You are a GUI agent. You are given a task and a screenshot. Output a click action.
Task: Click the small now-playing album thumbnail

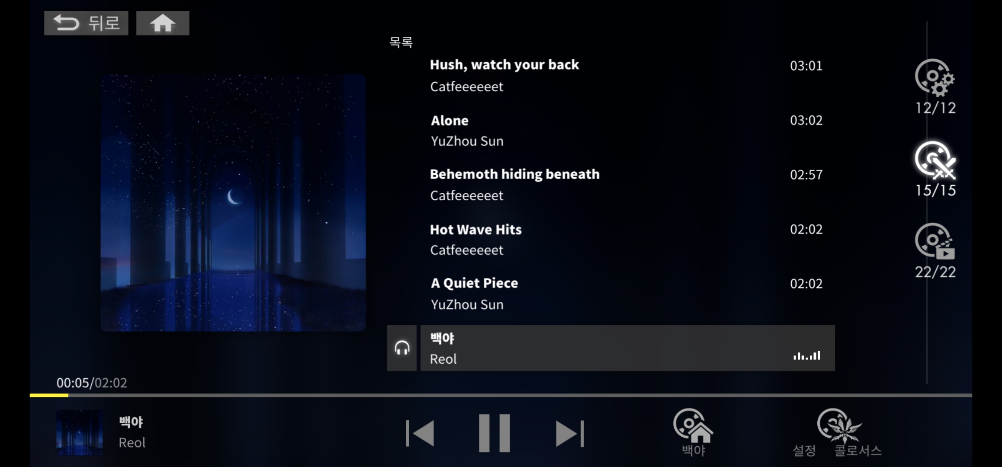point(80,433)
